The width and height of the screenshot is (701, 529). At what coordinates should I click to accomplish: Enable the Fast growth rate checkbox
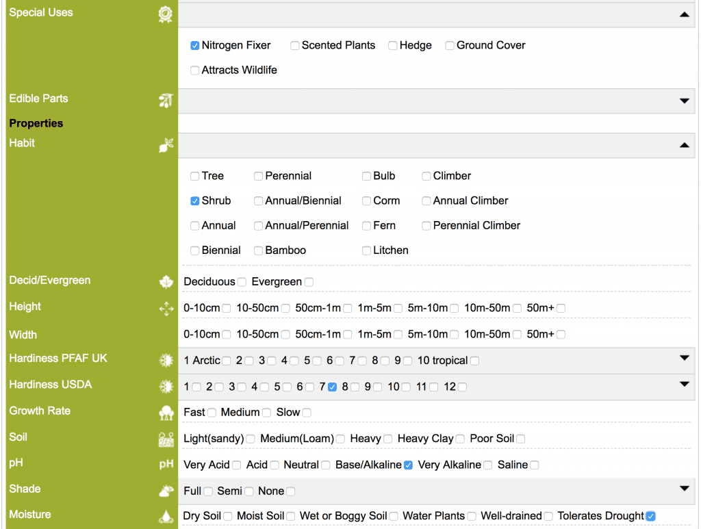click(x=212, y=413)
